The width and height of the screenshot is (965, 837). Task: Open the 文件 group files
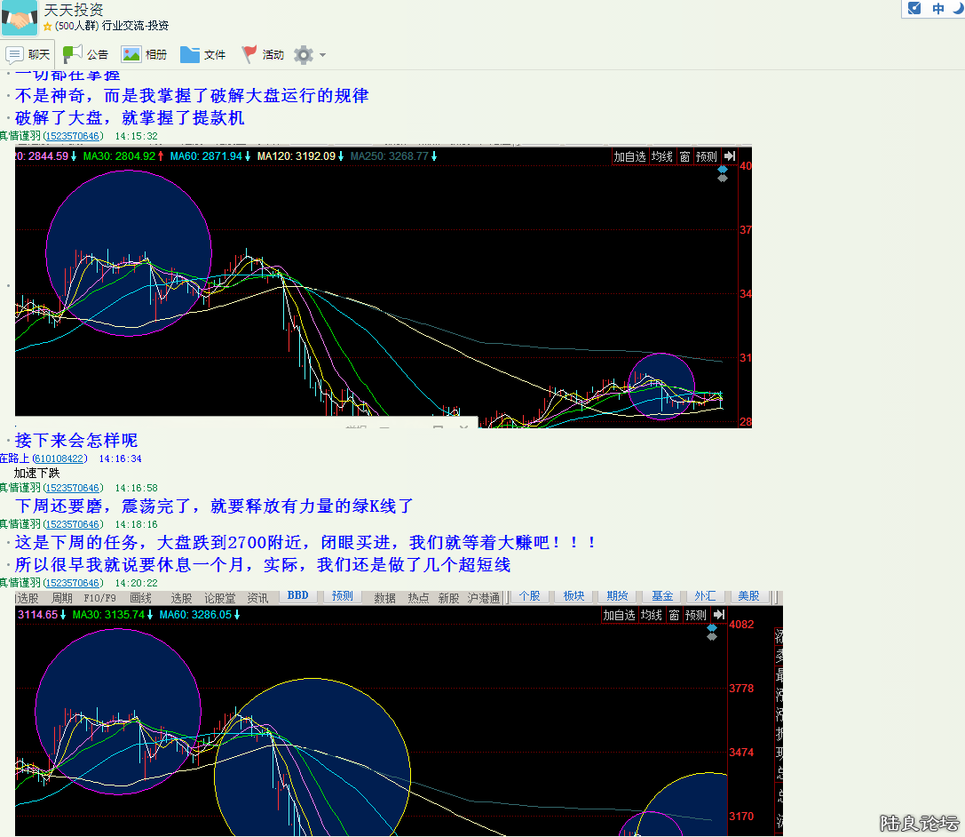(202, 54)
